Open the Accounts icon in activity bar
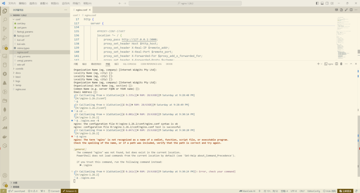 coord(5,175)
